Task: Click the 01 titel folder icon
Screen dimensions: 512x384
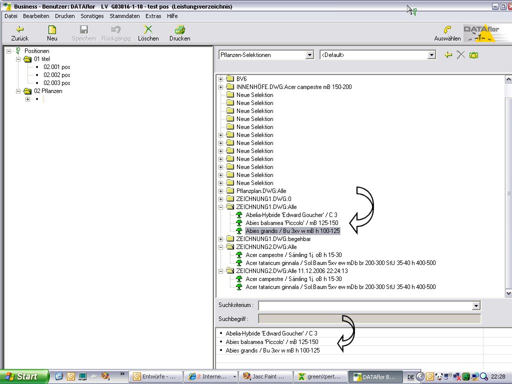Action: (x=27, y=59)
